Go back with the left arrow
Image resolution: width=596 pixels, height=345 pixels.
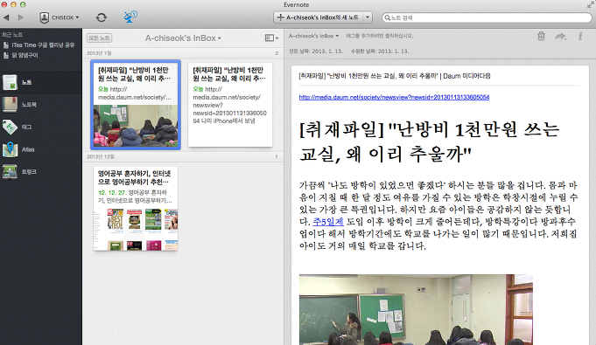6,17
